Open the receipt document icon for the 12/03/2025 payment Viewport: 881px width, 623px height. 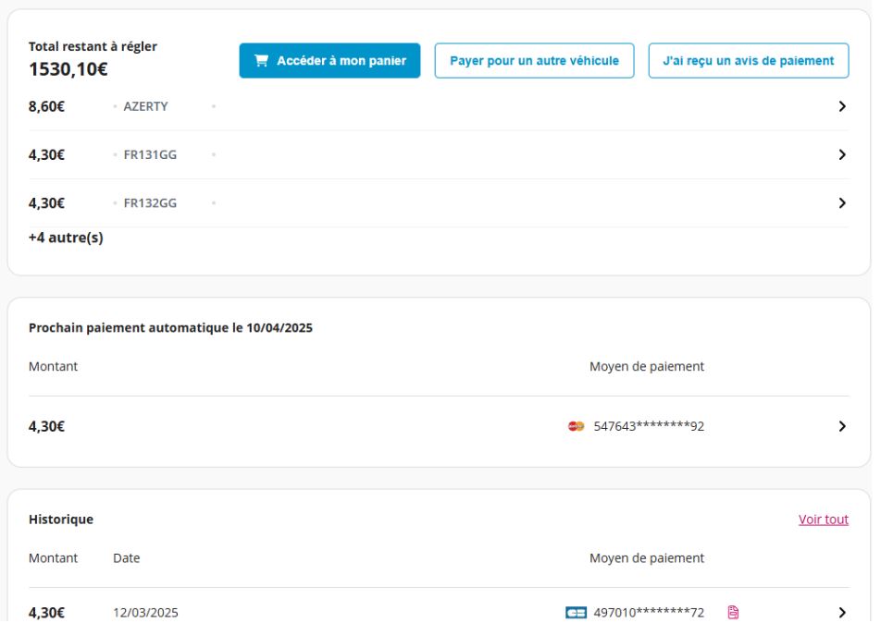tap(733, 612)
